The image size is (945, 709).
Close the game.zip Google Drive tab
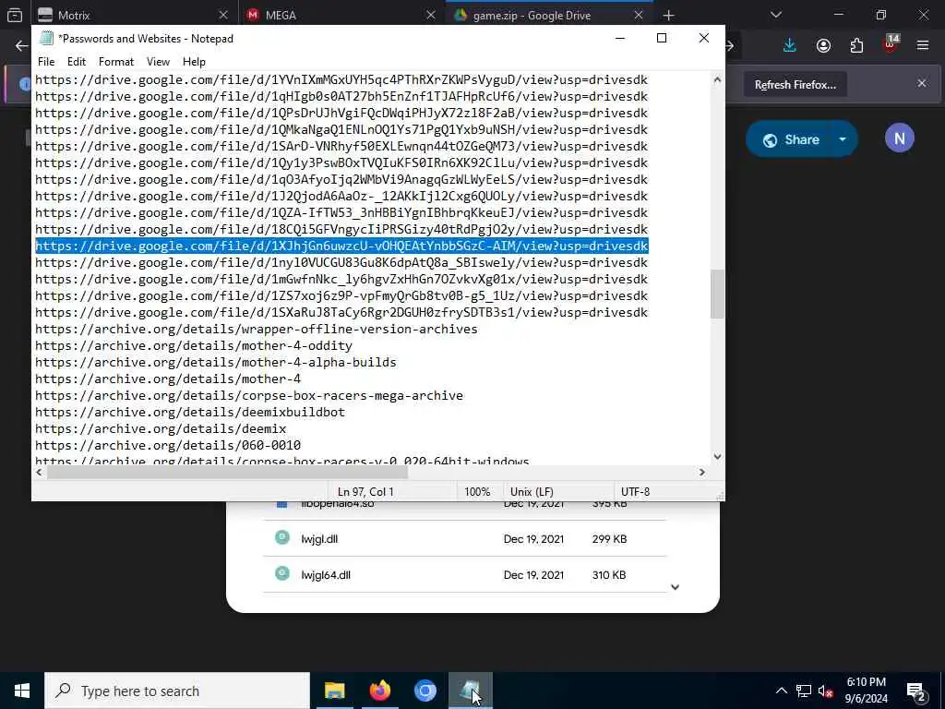[x=639, y=15]
